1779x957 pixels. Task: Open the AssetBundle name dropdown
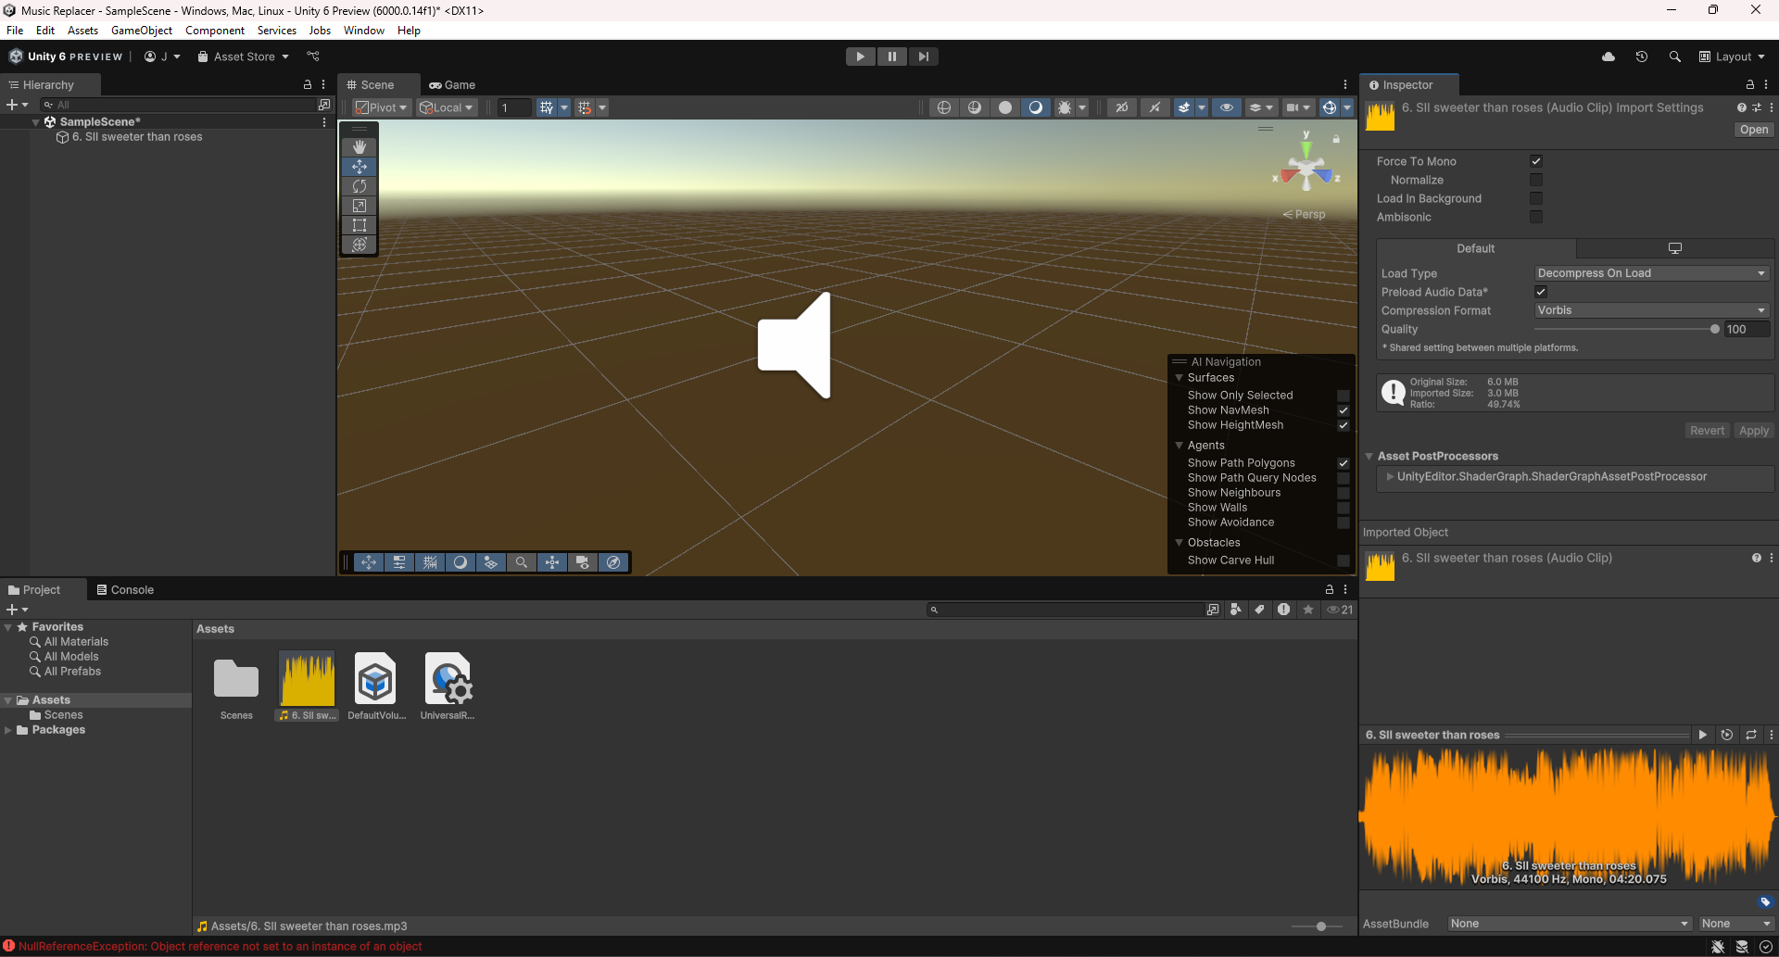coord(1570,924)
